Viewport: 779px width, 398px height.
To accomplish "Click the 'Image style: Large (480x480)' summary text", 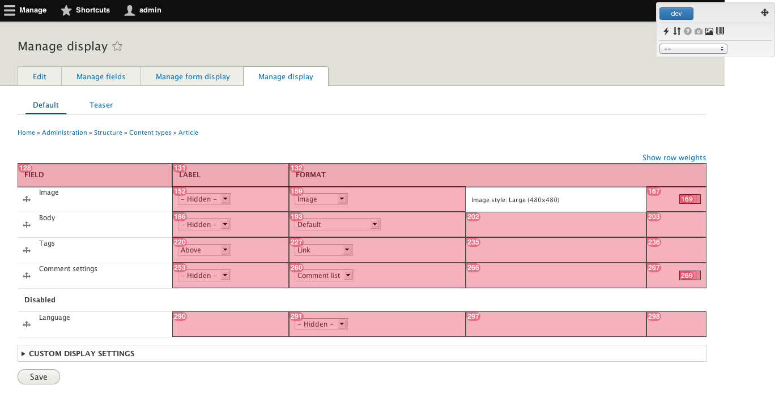I will (x=516, y=200).
